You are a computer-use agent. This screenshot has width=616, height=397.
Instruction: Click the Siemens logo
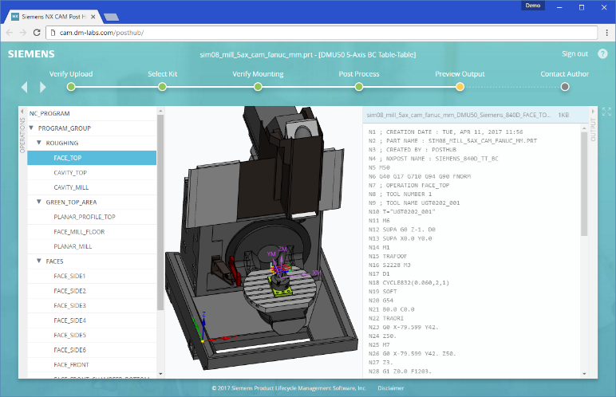pos(31,53)
